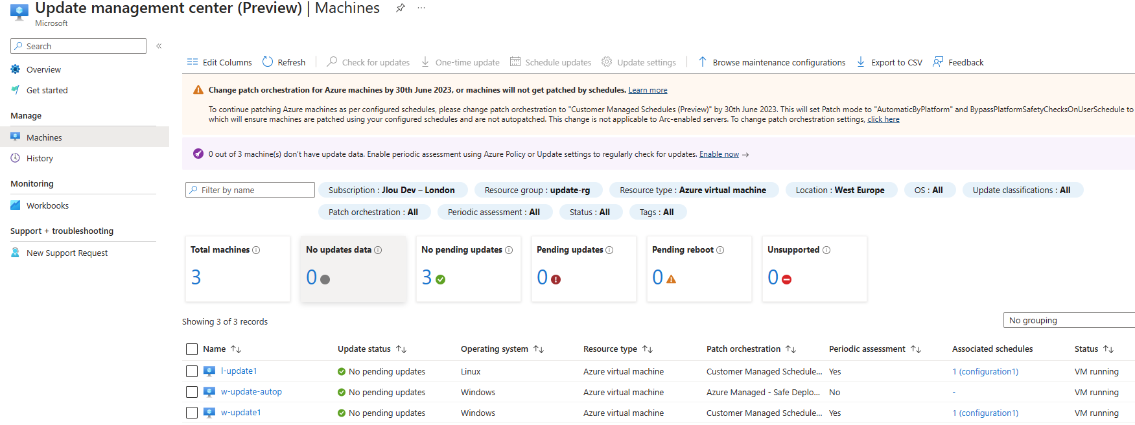Sort by Update status column arrows
1135x425 pixels.
(x=401, y=349)
